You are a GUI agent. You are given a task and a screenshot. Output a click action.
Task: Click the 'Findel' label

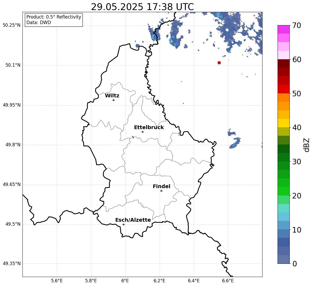point(162,186)
